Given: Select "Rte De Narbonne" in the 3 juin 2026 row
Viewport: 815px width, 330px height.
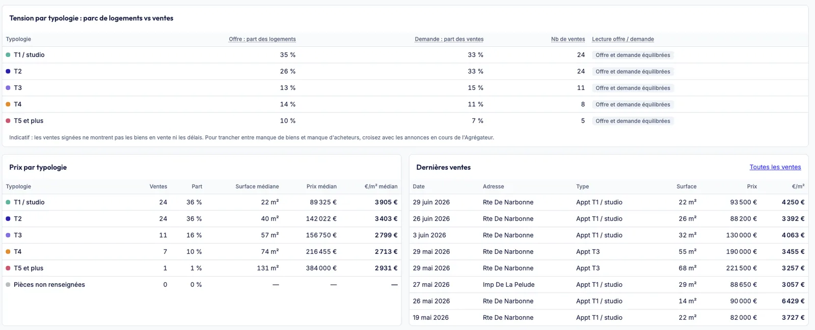Looking at the screenshot, I should [x=508, y=235].
